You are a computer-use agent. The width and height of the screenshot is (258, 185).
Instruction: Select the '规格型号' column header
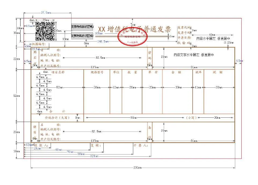97,72
